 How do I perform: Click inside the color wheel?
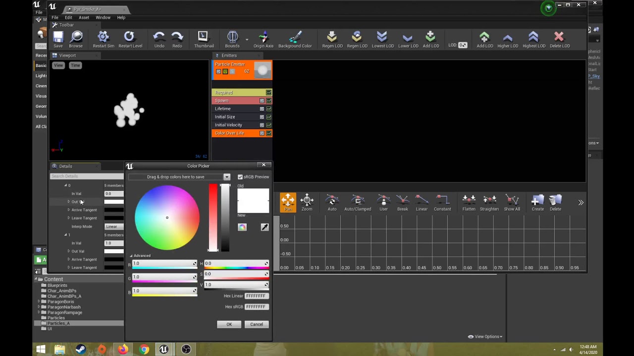(167, 218)
